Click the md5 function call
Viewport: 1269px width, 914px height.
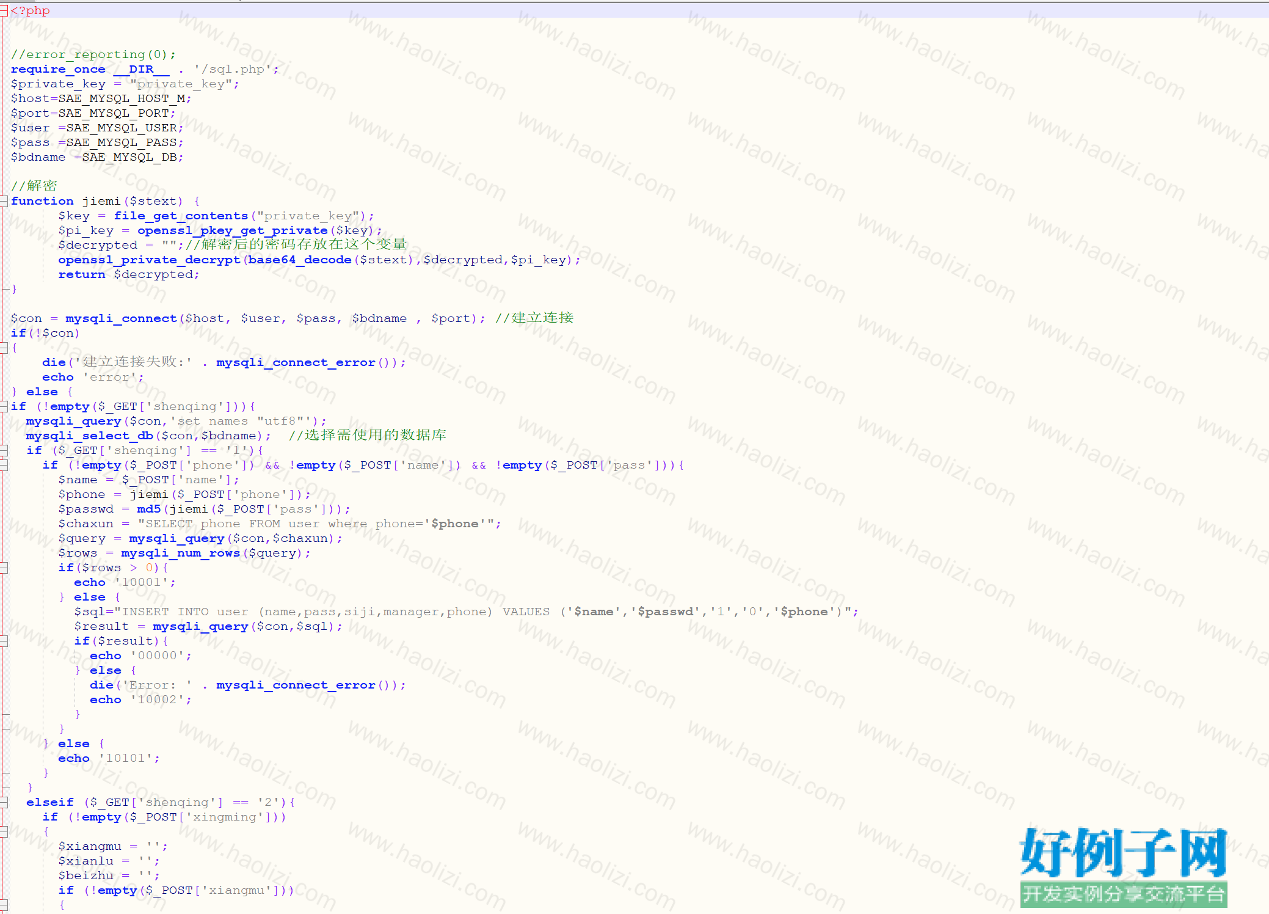(x=149, y=509)
